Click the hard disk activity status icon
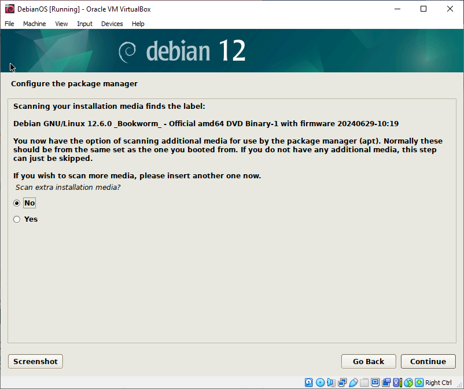This screenshot has height=389, width=464. click(x=308, y=383)
